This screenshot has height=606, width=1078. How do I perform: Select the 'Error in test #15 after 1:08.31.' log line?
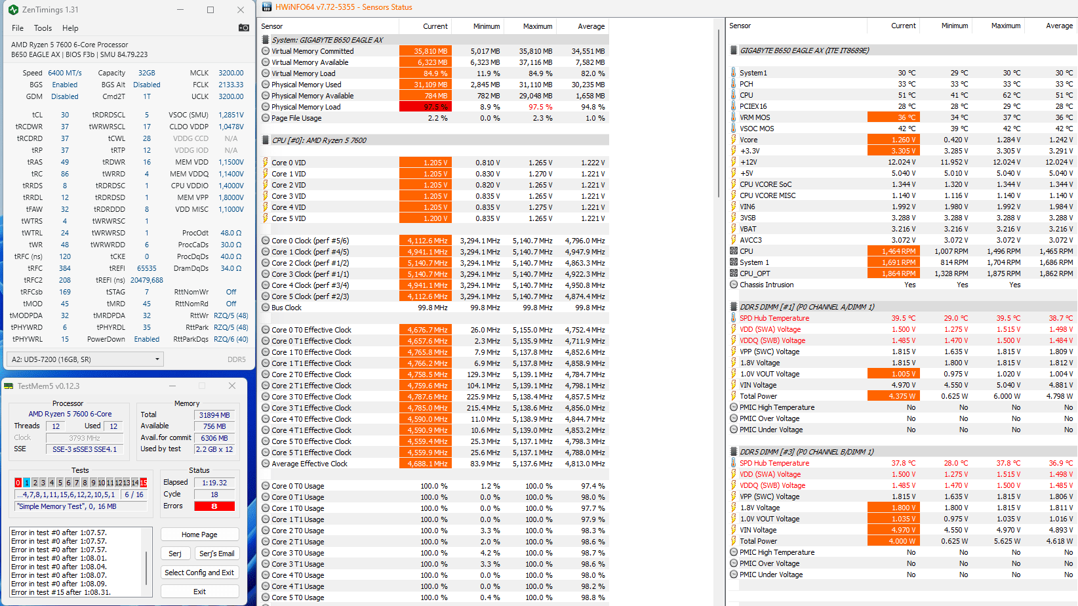pyautogui.click(x=60, y=592)
